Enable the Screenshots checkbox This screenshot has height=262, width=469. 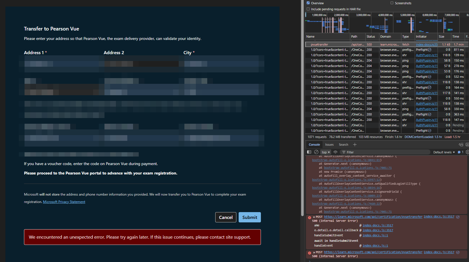tap(392, 3)
